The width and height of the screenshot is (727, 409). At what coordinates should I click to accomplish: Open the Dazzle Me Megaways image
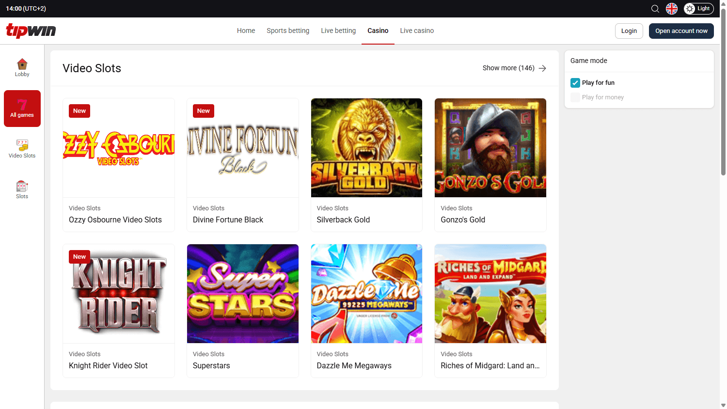[x=366, y=294]
